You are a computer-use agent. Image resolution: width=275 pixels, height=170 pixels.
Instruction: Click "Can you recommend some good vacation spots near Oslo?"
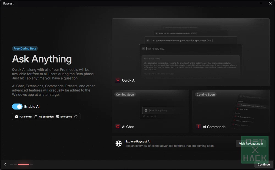point(182,41)
